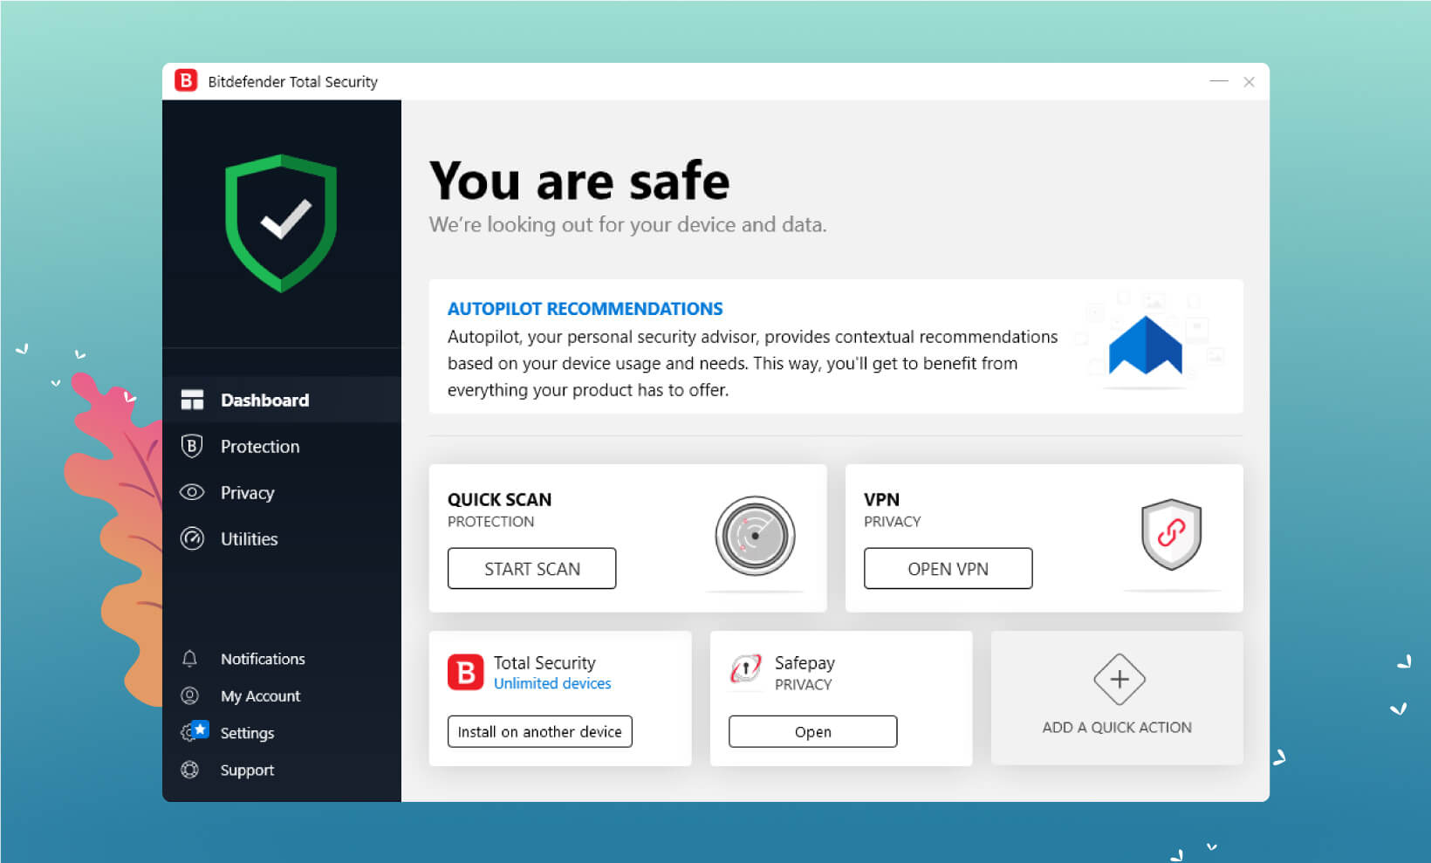
Task: Click the OPEN VPN button
Action: (948, 568)
